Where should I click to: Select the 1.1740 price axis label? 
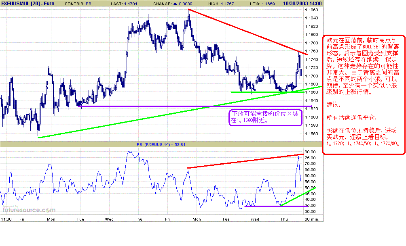pyautogui.click(x=311, y=60)
